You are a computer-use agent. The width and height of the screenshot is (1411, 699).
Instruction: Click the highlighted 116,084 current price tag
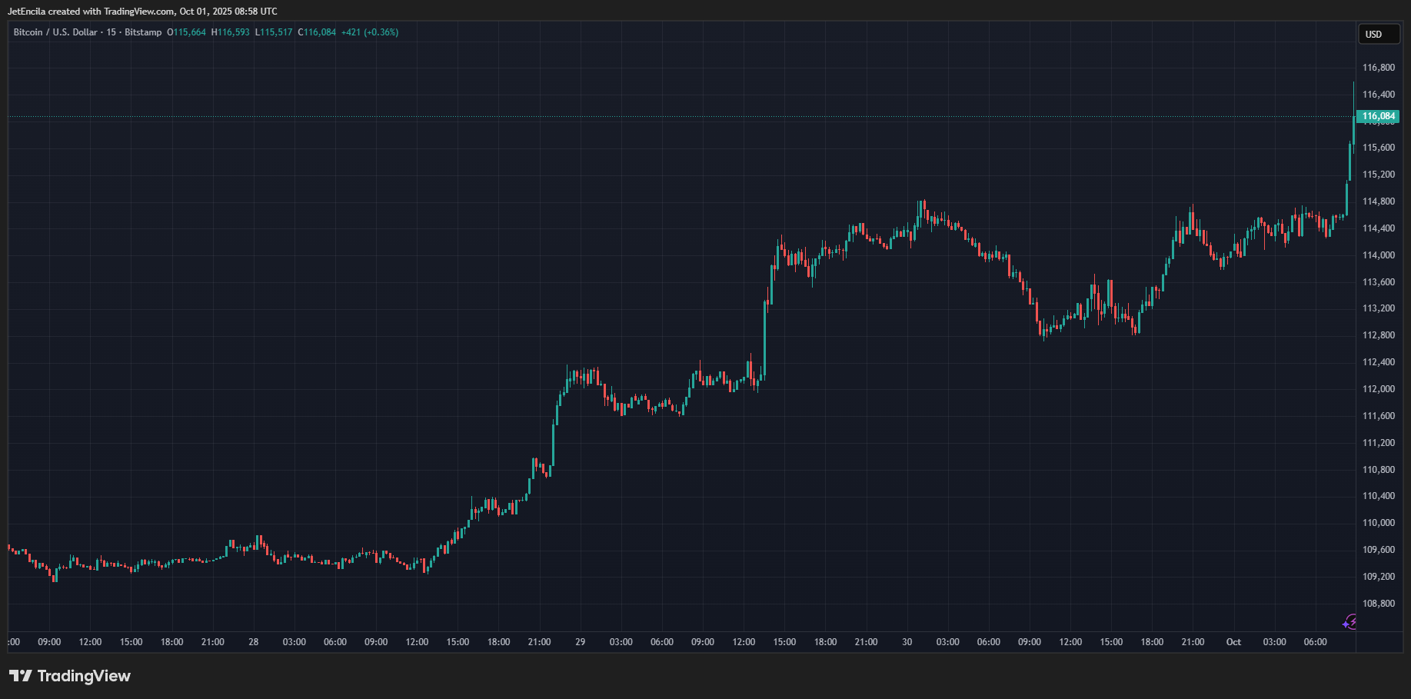pos(1378,117)
